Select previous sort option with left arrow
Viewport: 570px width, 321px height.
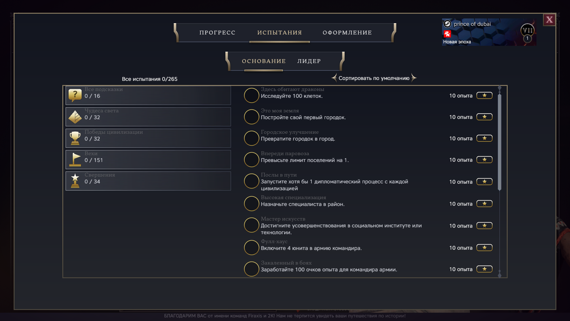(334, 78)
